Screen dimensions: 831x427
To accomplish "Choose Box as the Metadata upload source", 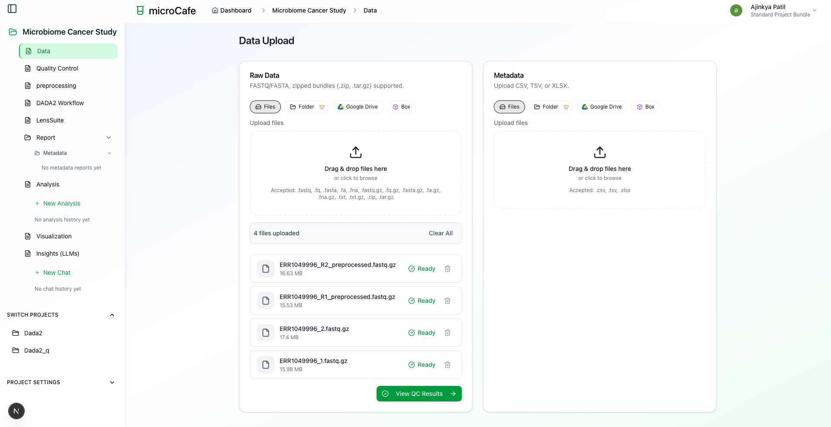I will click(x=645, y=107).
